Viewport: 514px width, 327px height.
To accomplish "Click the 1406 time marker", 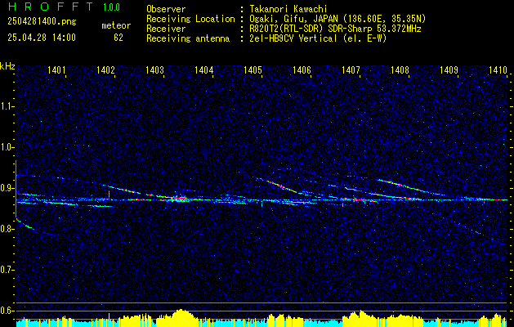I will tap(302, 69).
